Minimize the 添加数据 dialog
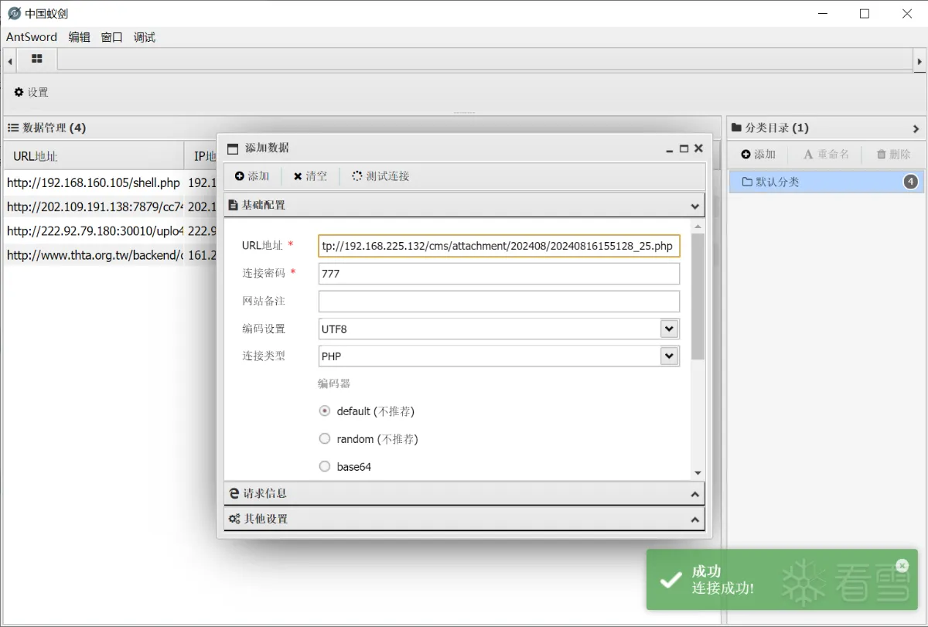 [x=670, y=148]
